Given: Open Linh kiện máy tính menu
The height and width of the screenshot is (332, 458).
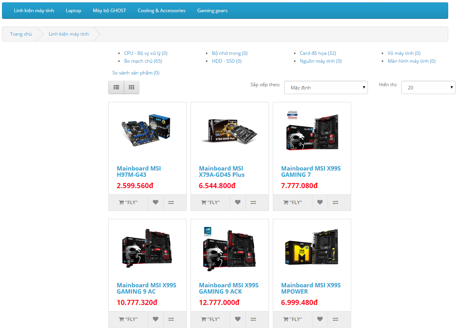Looking at the screenshot, I should click(x=34, y=11).
